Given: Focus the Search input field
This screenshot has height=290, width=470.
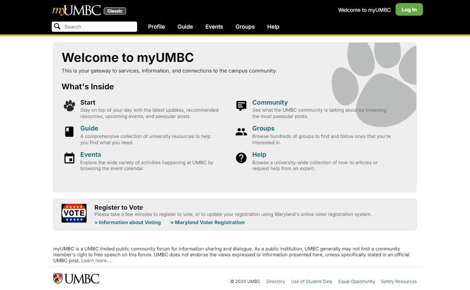Looking at the screenshot, I should 94,27.
